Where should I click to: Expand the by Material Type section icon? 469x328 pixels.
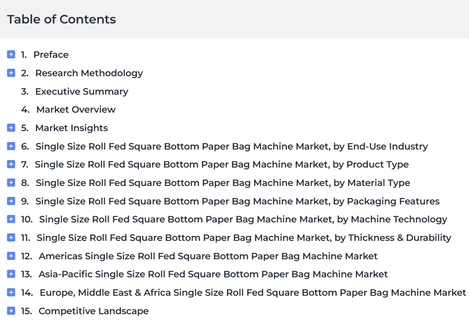point(11,182)
